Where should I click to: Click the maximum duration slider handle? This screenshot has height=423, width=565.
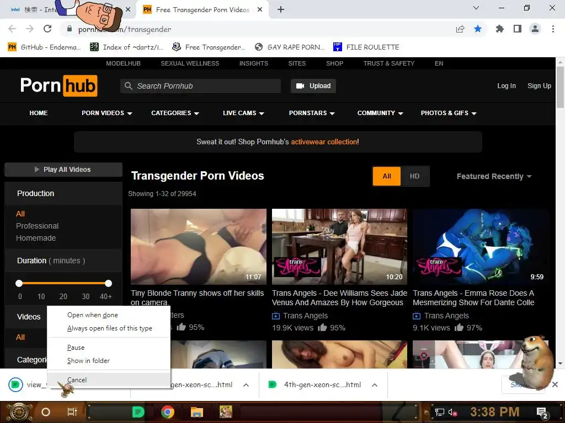click(x=108, y=284)
